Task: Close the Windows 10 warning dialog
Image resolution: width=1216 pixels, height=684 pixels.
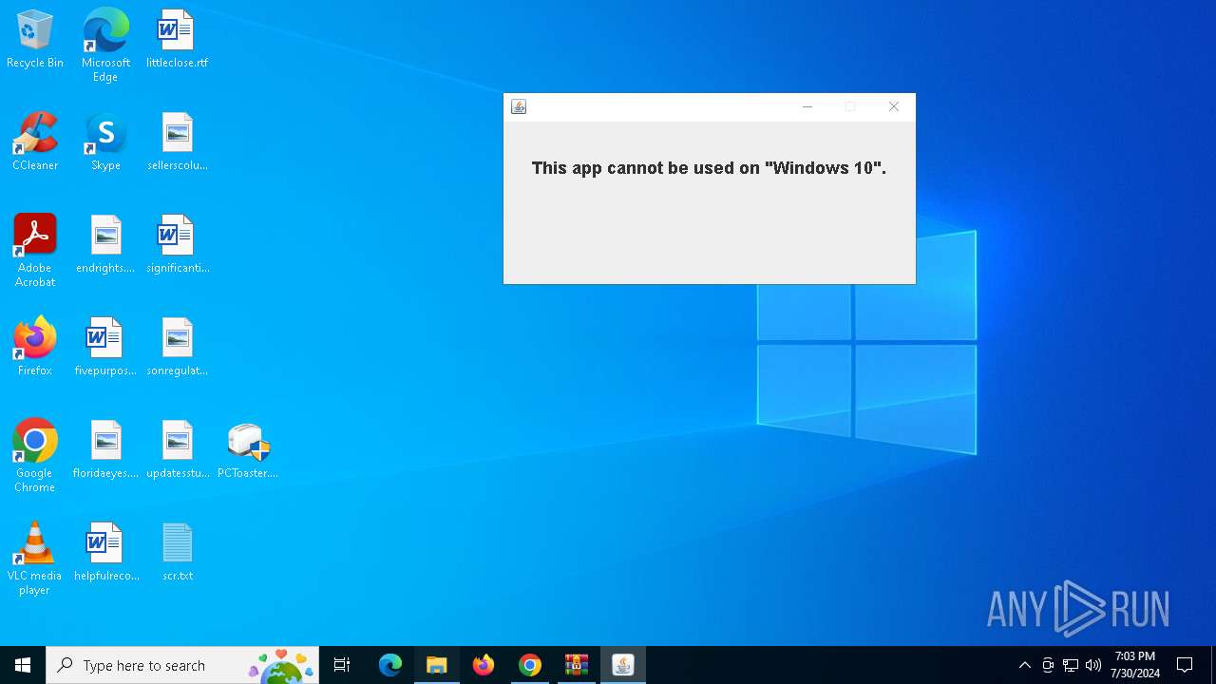Action: point(894,106)
